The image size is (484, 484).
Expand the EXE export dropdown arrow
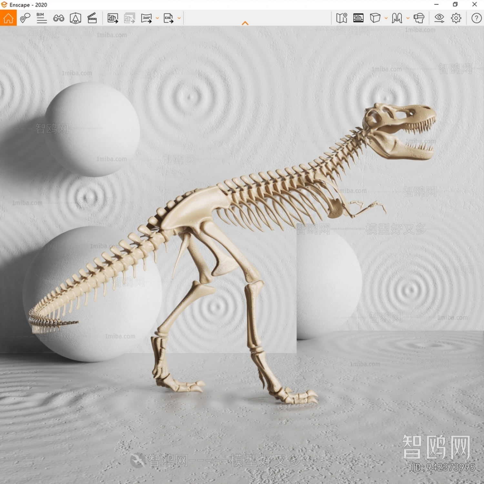(x=179, y=18)
